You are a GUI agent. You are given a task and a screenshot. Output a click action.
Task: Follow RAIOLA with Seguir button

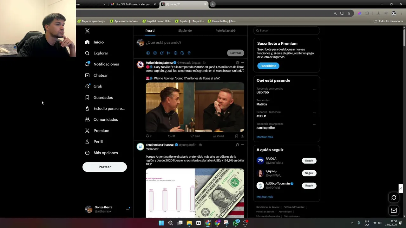pos(309,161)
